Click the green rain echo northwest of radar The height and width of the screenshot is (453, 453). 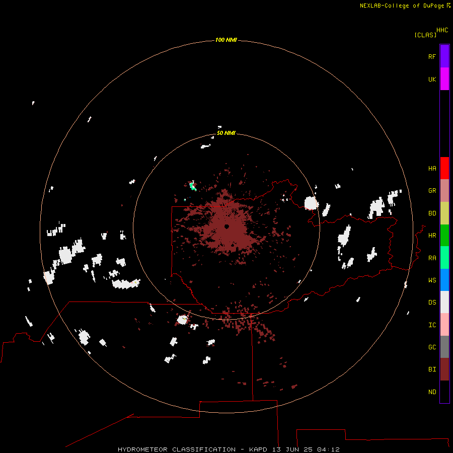[193, 186]
